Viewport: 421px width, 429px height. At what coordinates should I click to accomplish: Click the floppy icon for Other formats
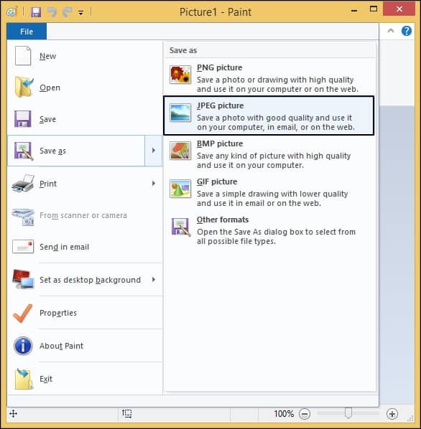tap(181, 227)
